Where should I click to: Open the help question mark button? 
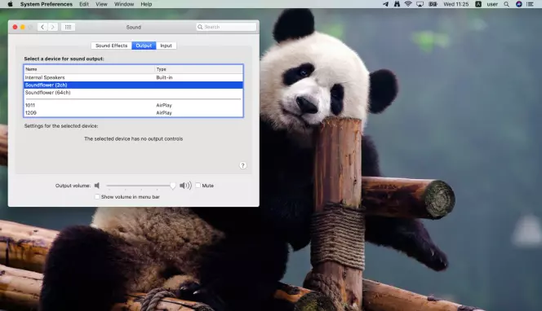coord(243,165)
